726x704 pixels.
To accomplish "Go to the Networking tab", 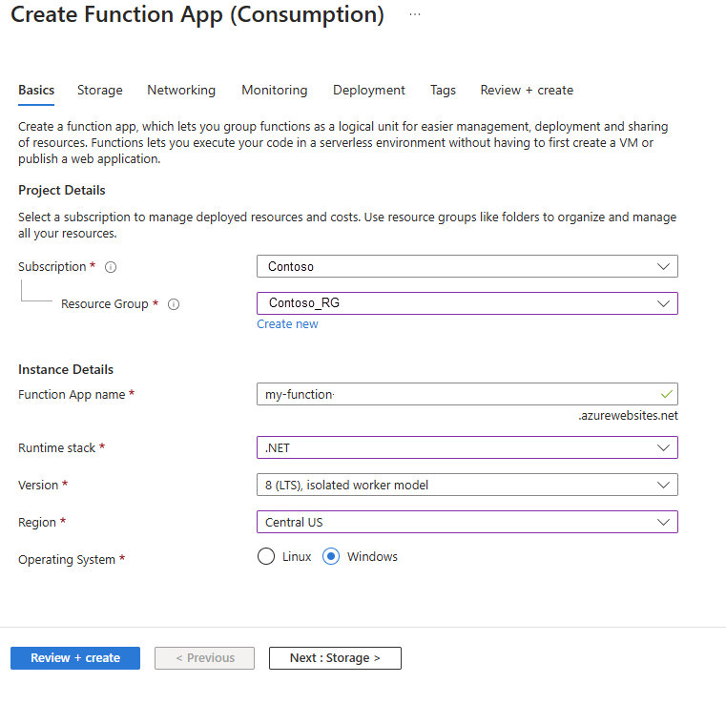I will [x=181, y=91].
